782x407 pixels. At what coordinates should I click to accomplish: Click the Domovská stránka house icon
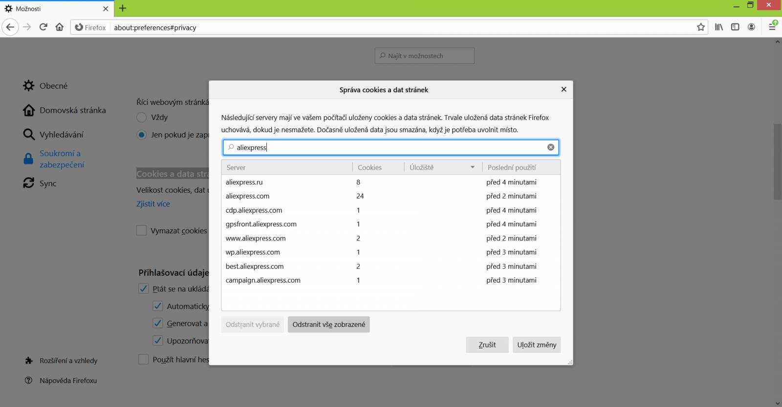pos(29,110)
